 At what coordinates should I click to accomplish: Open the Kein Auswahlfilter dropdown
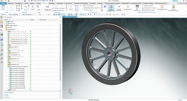14,14
